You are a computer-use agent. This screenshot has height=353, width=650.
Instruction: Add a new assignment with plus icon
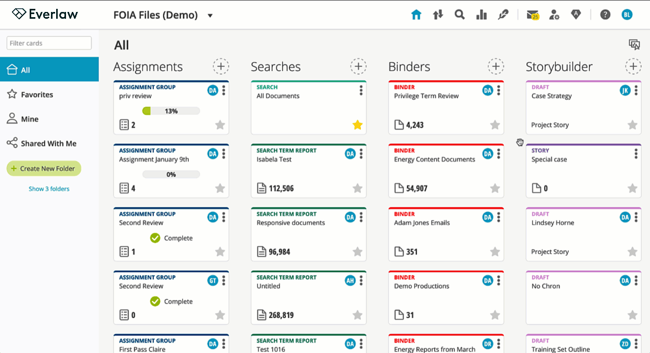[221, 67]
